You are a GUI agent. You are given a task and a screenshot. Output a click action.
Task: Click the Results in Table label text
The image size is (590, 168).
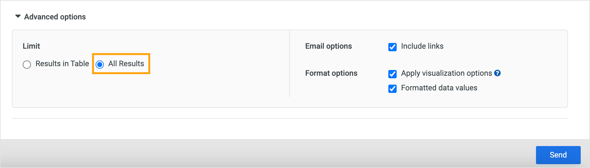pyautogui.click(x=62, y=64)
